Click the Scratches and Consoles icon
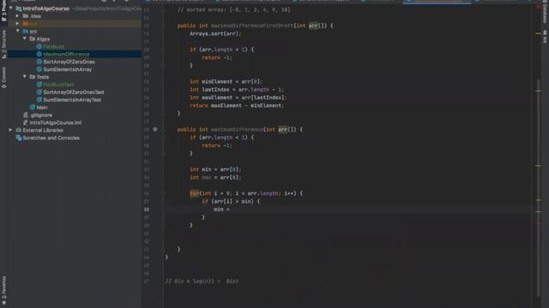The height and width of the screenshot is (308, 549). pos(19,138)
